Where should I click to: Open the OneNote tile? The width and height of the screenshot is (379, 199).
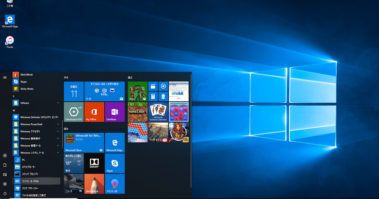pos(115,112)
